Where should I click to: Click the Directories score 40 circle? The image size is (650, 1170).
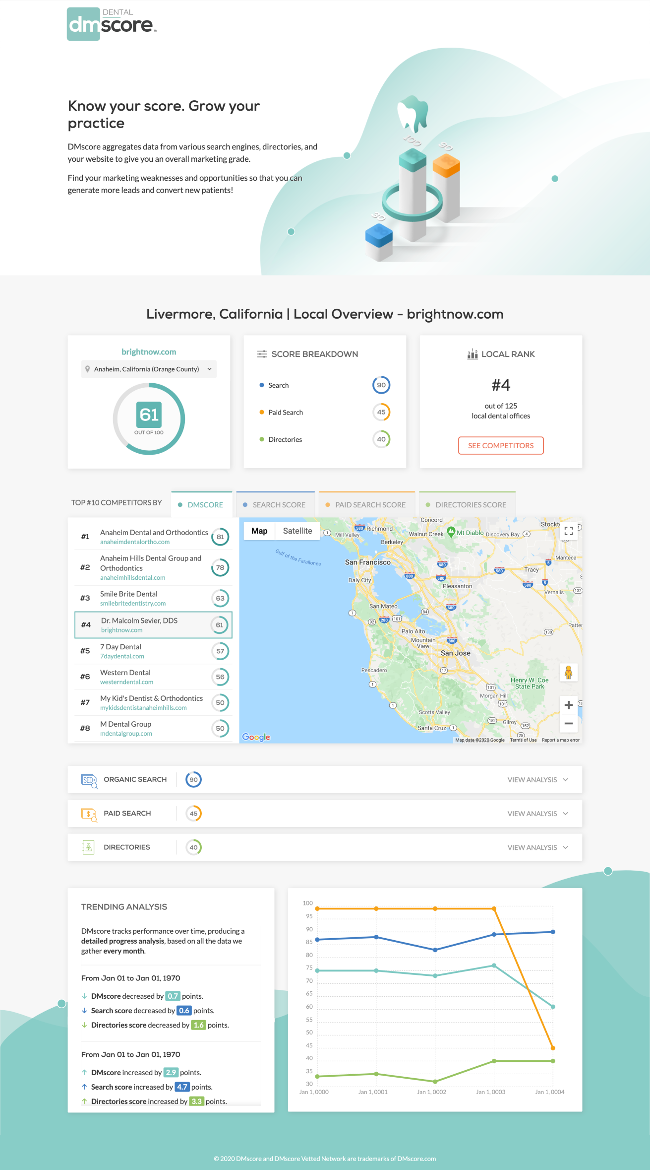[x=381, y=439]
